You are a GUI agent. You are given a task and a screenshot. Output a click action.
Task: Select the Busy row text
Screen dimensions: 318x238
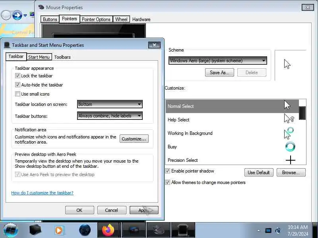[x=172, y=147]
